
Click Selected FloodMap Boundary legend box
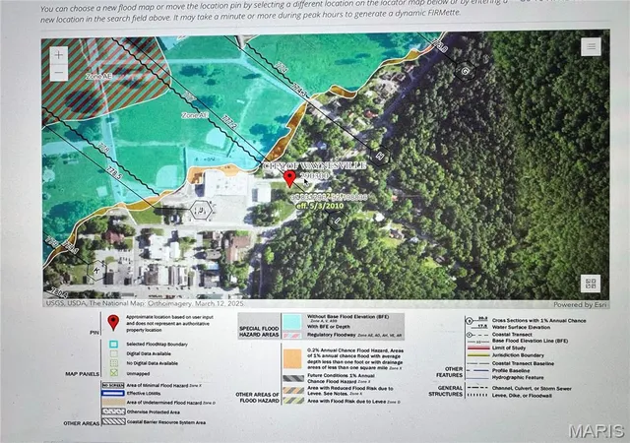pyautogui.click(x=114, y=345)
